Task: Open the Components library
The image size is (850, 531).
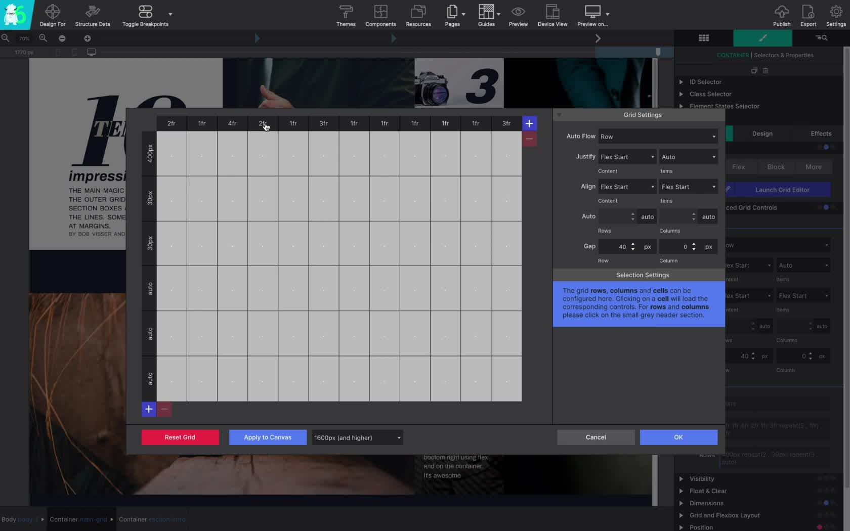Action: click(x=380, y=15)
